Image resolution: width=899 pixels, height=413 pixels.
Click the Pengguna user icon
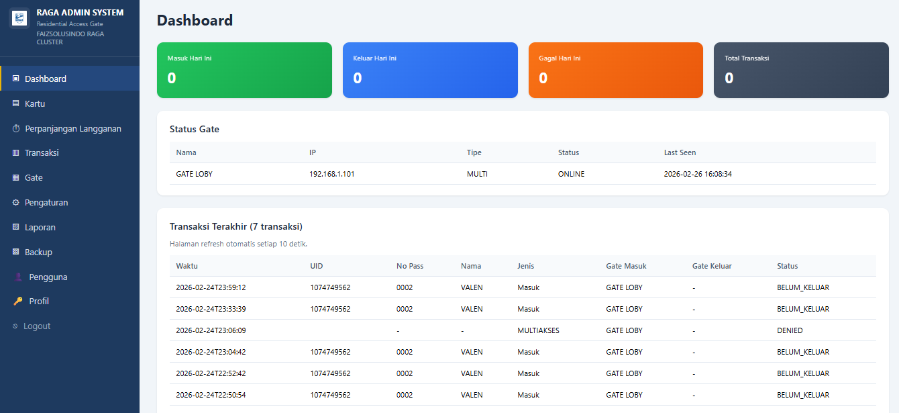pos(18,277)
